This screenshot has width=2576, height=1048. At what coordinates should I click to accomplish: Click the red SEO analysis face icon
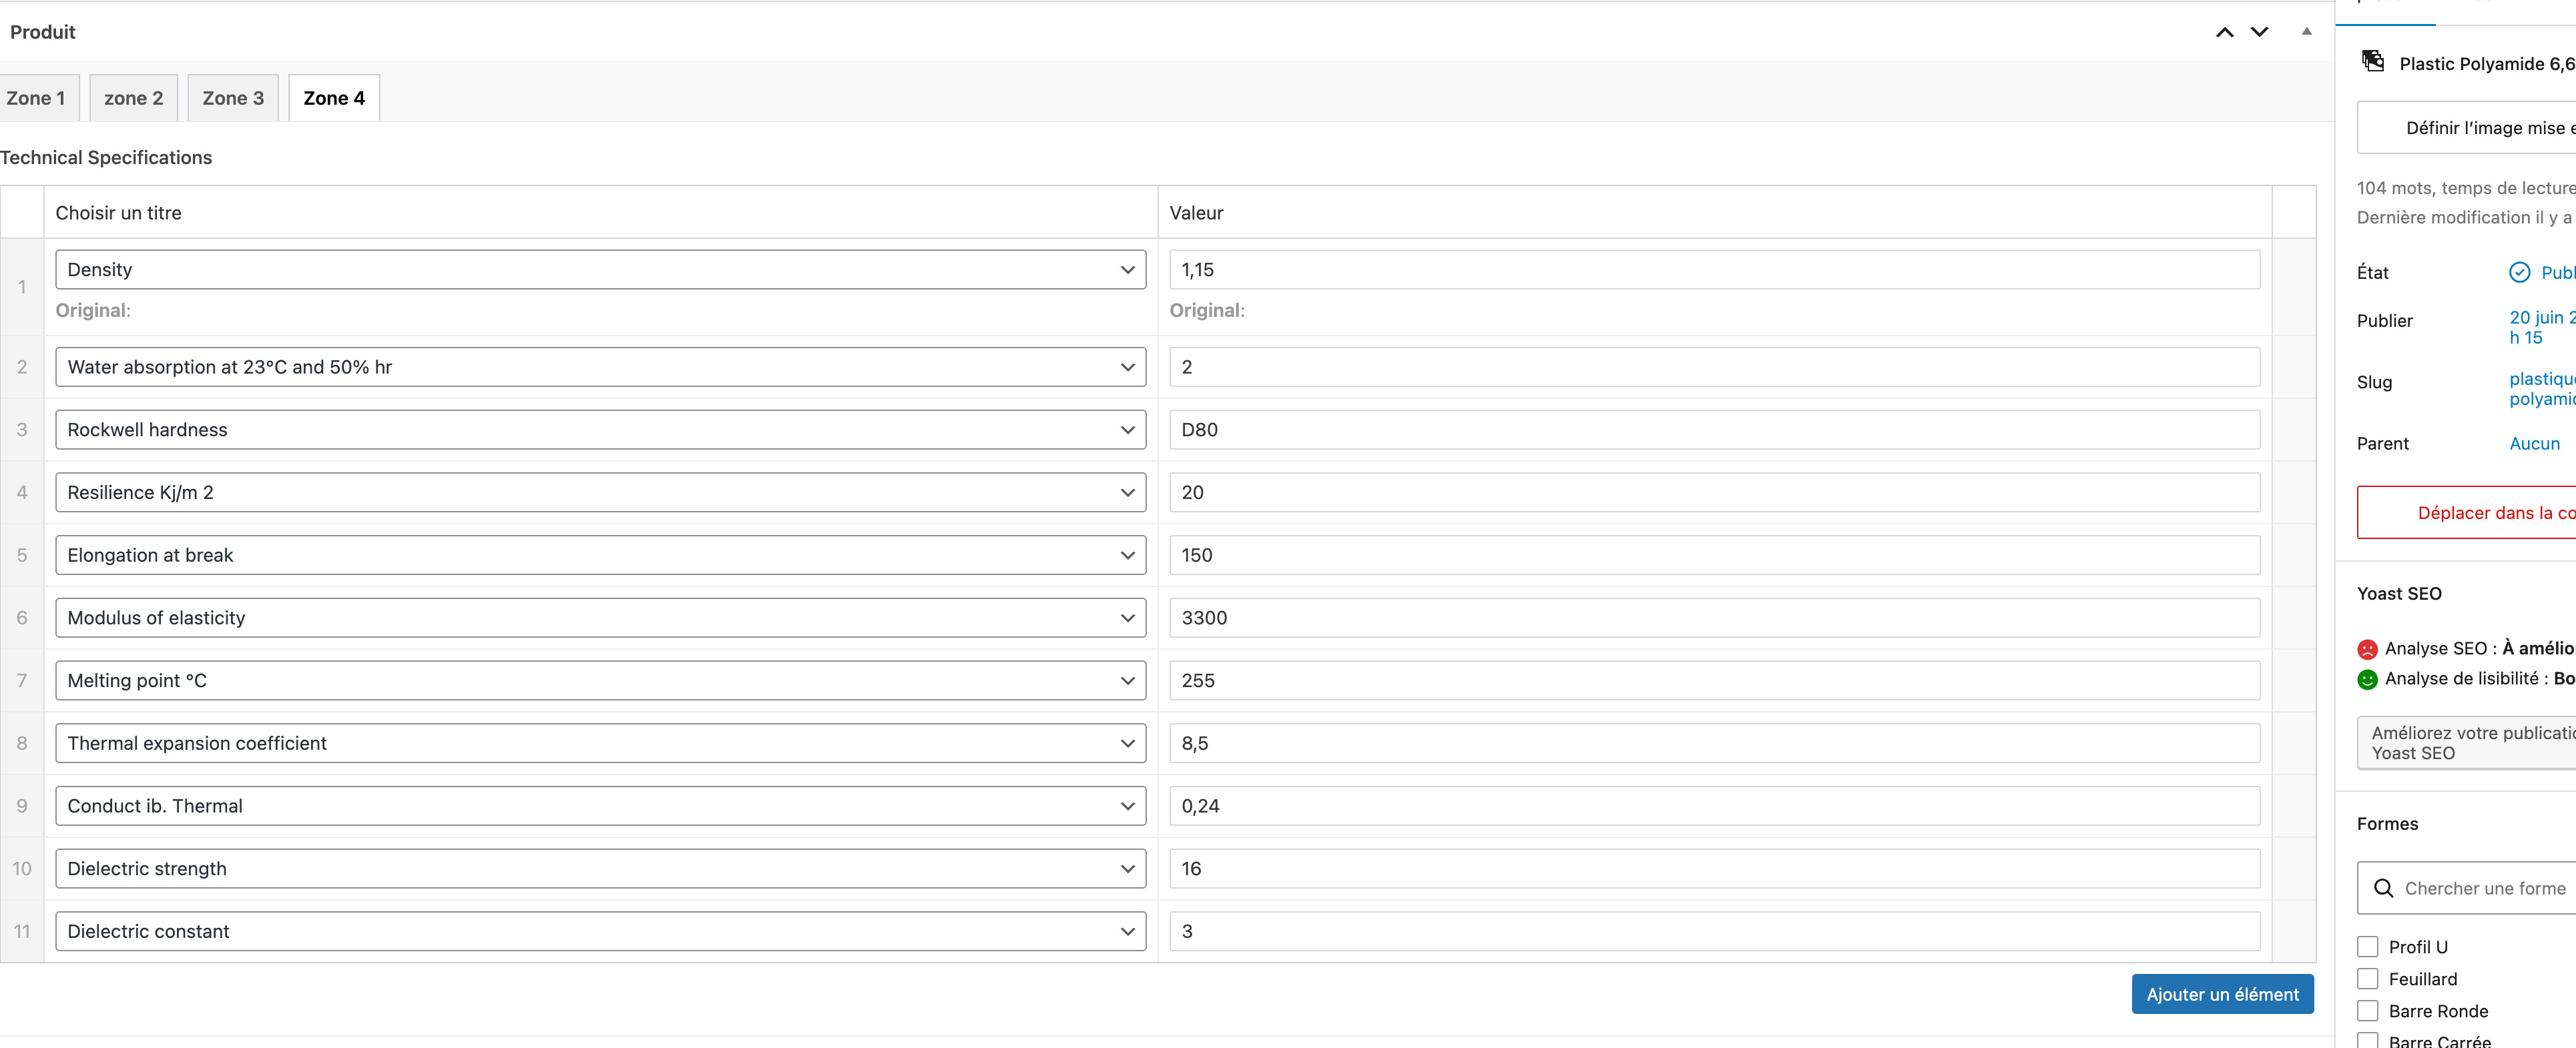click(2367, 649)
